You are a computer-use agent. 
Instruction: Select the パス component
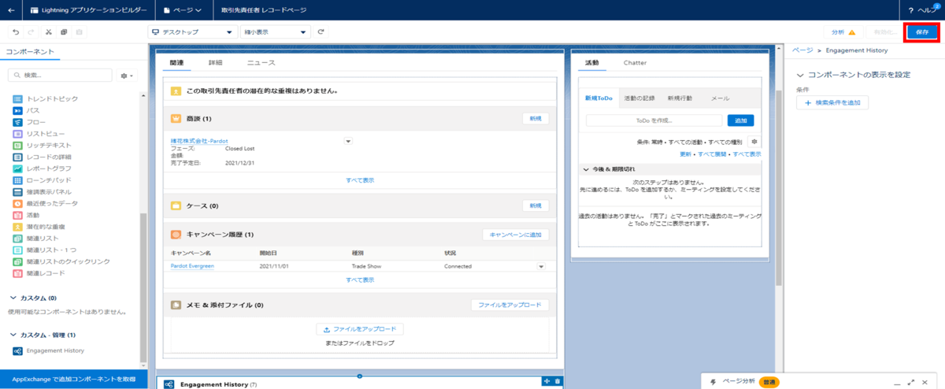[x=26, y=110]
